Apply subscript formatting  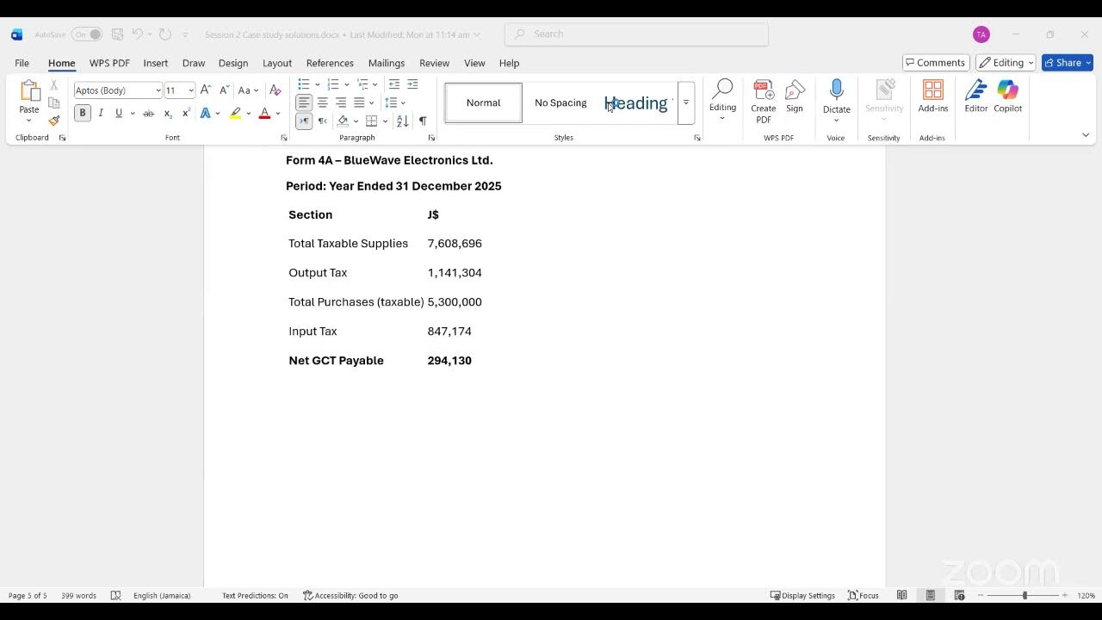[x=168, y=114]
